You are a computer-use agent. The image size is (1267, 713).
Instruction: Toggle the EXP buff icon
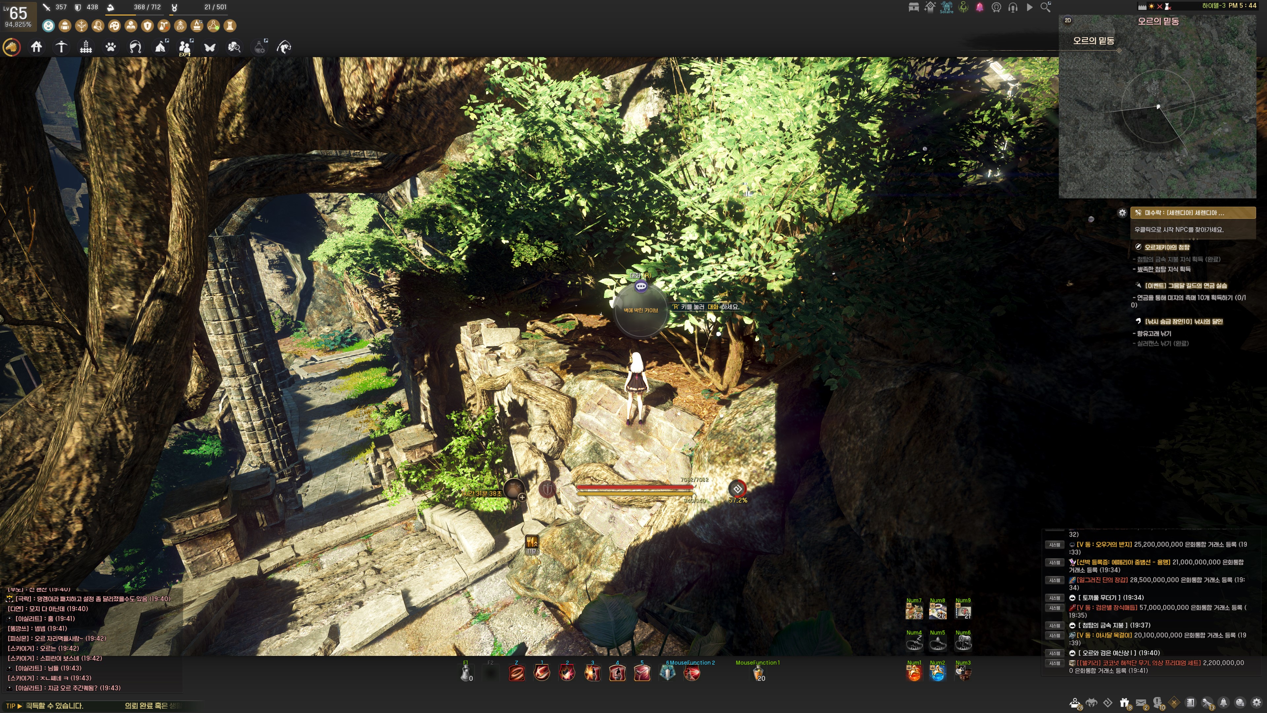[x=180, y=26]
